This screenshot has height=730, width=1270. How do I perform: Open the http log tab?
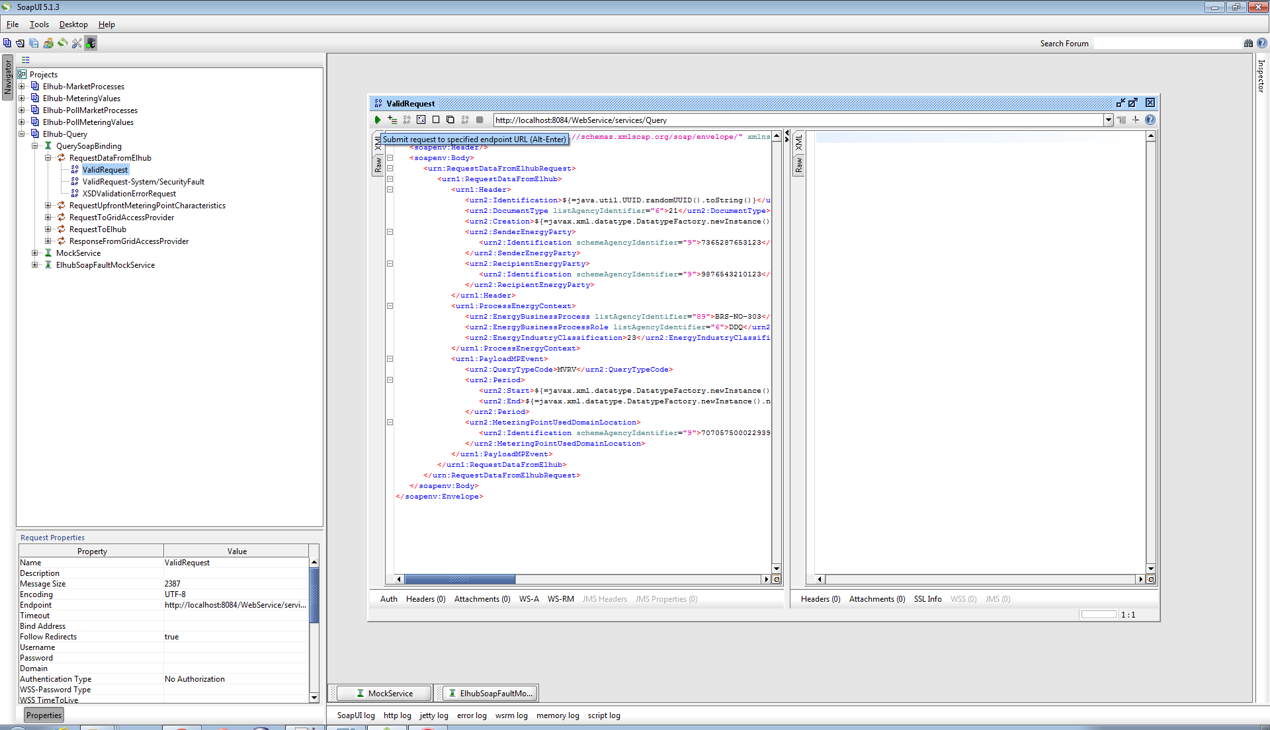397,715
